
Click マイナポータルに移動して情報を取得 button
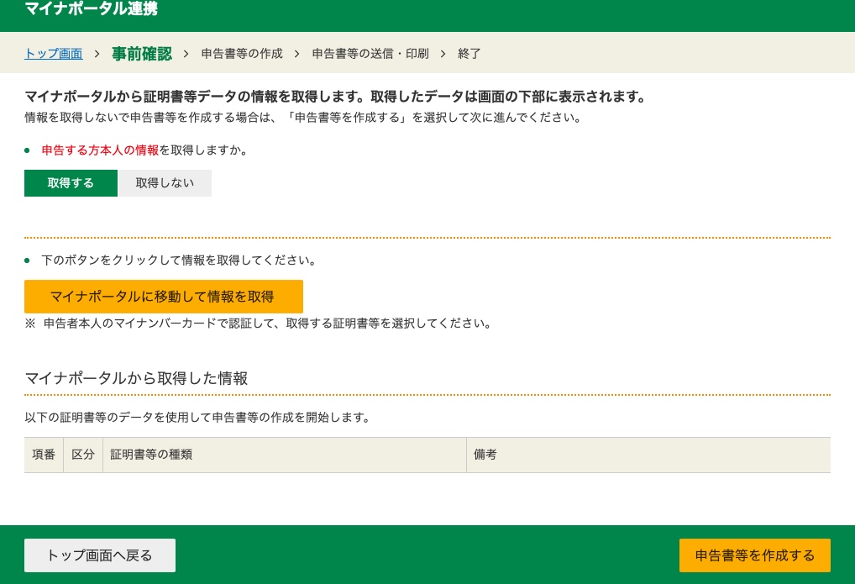(164, 297)
